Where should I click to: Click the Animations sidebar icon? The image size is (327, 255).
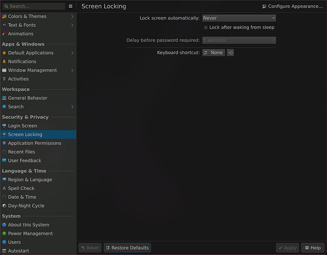pos(4,34)
